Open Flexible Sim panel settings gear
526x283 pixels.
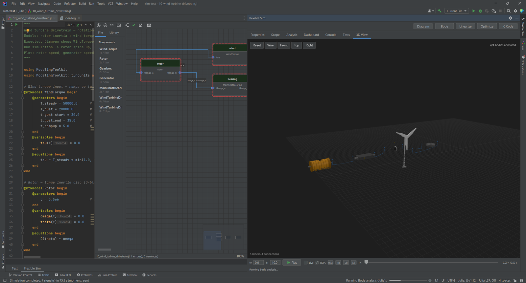pyautogui.click(x=510, y=18)
